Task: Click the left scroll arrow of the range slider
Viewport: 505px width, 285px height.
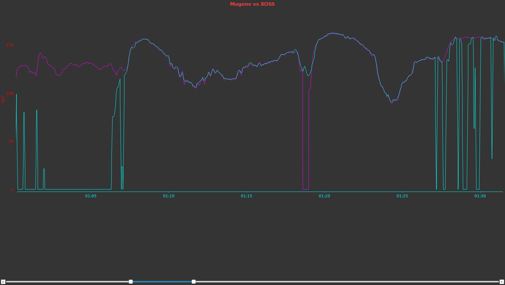Action: pos(3,282)
